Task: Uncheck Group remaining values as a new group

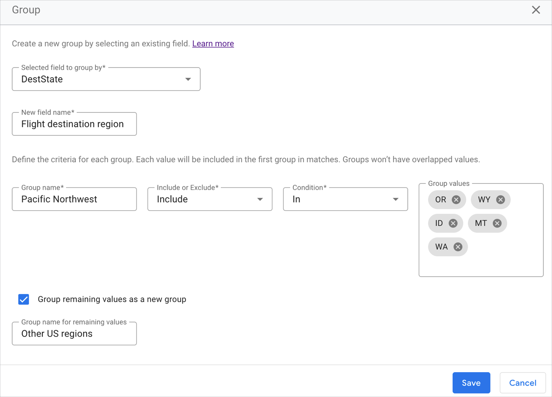Action: (x=24, y=299)
